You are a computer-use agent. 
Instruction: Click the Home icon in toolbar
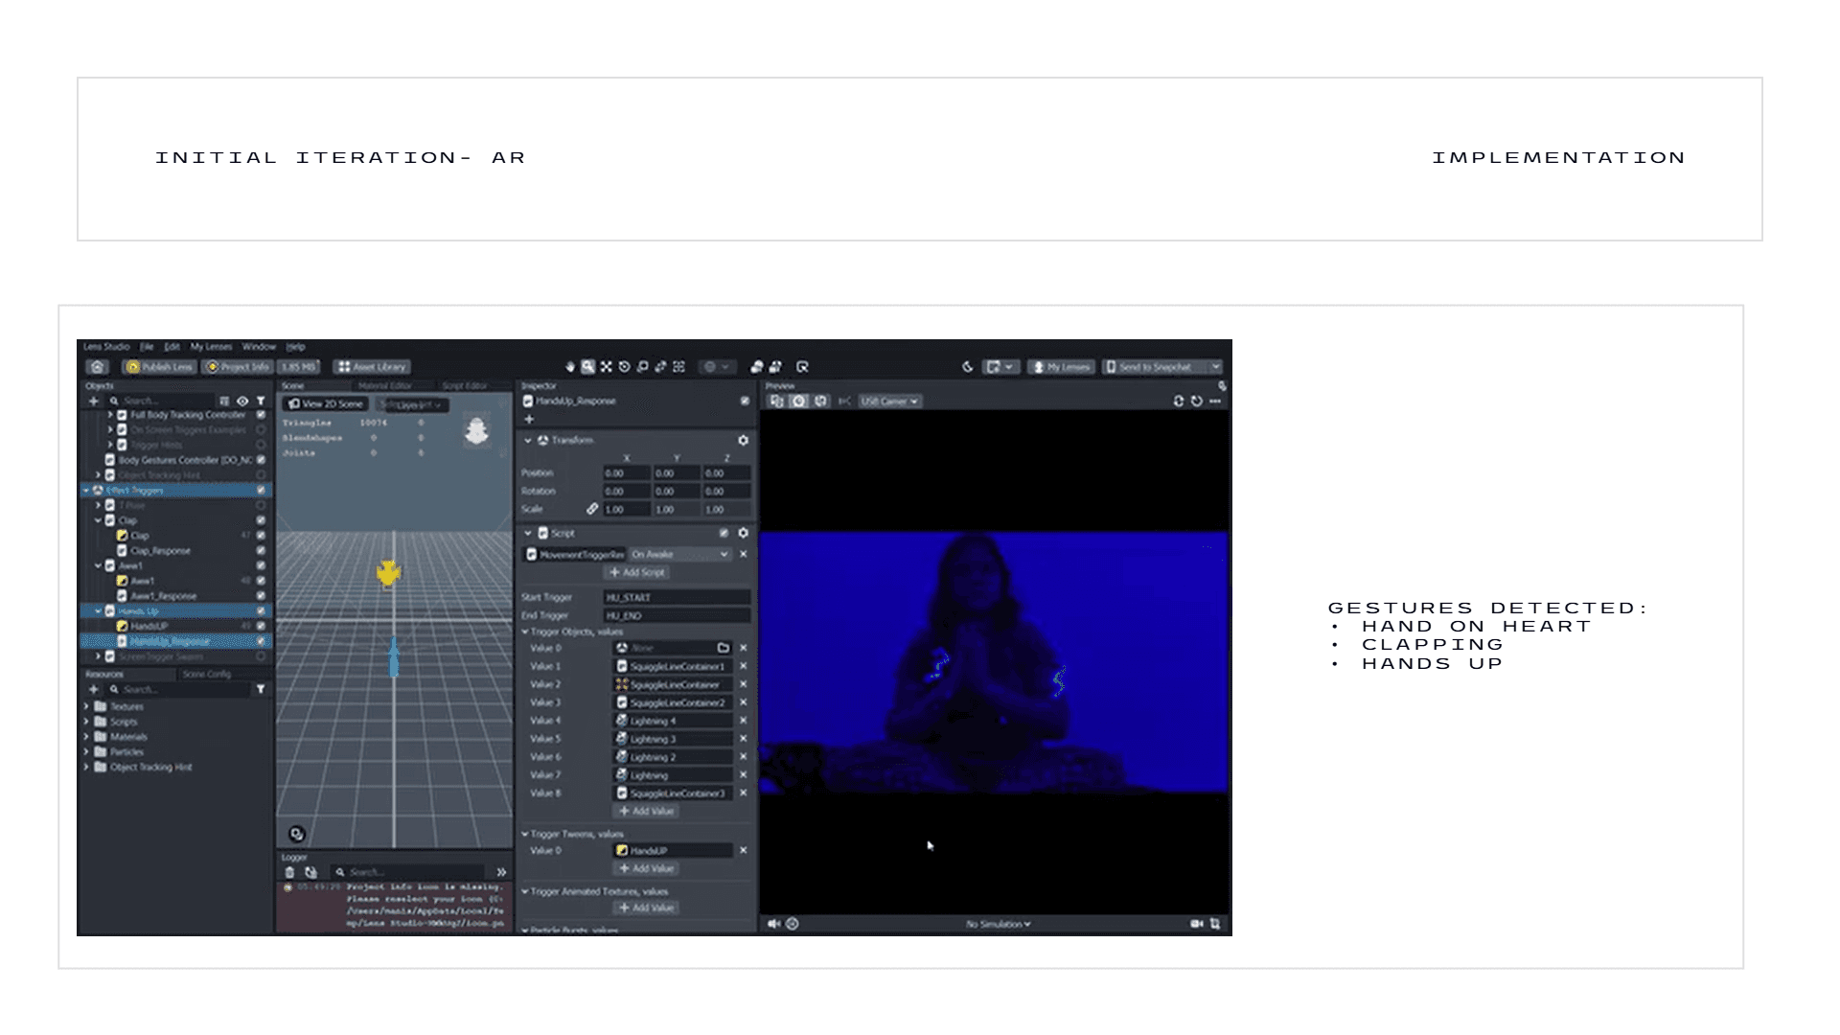(97, 367)
